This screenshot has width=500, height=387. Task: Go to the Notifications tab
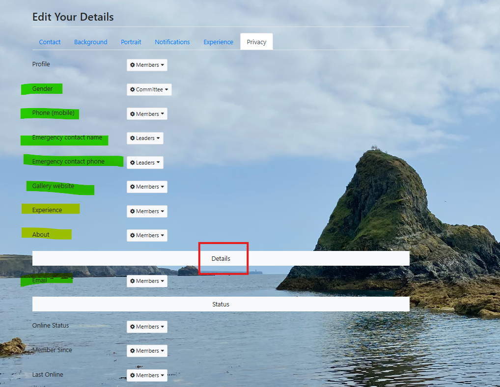click(x=172, y=42)
